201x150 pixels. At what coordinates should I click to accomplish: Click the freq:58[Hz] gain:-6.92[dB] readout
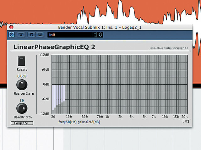tap(79, 122)
